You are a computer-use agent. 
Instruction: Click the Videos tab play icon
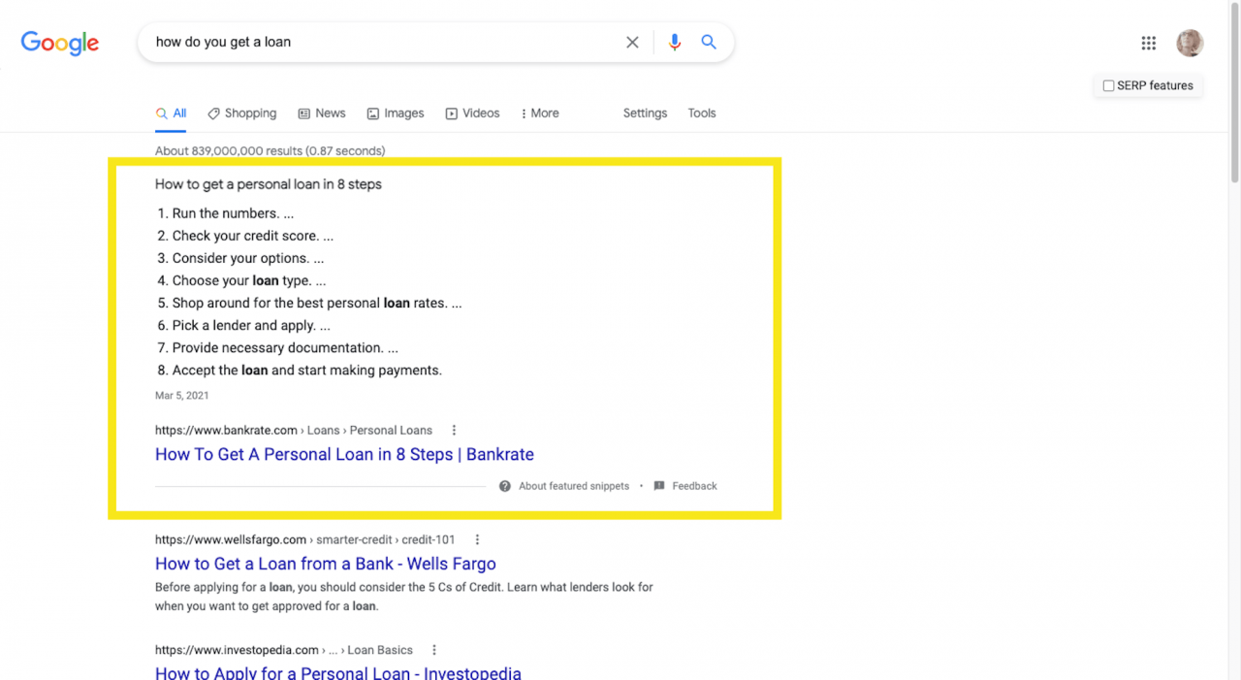coord(450,113)
